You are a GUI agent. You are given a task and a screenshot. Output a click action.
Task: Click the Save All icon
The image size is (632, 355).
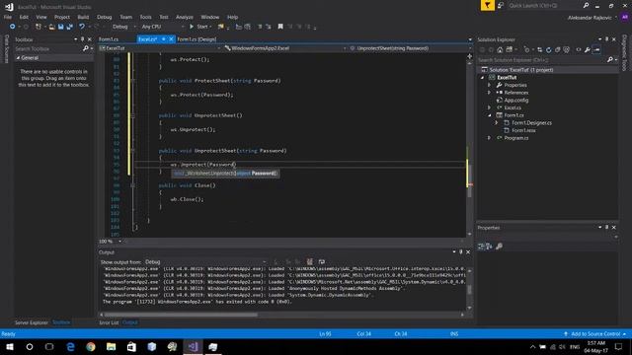pyautogui.click(x=70, y=27)
